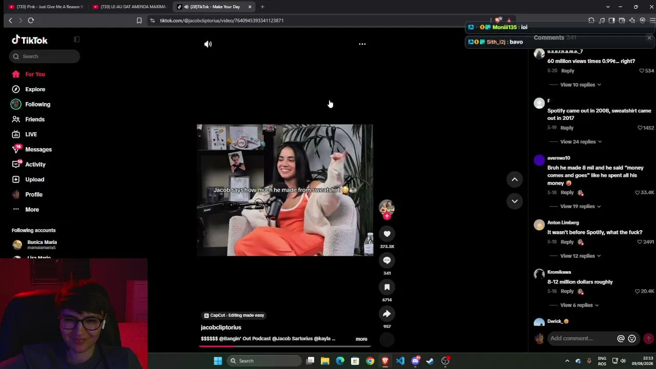Expand View 19 replies
The height and width of the screenshot is (369, 656).
(x=581, y=206)
